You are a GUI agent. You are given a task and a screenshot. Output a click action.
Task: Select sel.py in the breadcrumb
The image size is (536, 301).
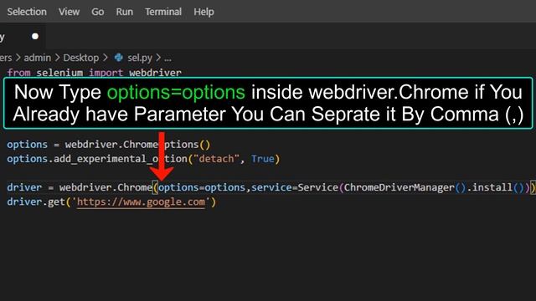click(x=140, y=58)
